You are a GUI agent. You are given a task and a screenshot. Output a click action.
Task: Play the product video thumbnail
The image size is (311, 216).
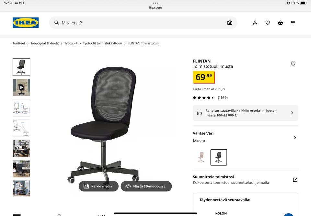pyautogui.click(x=21, y=87)
